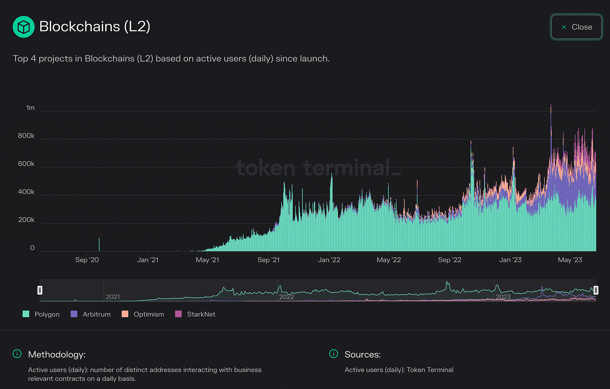Click the Jan '22 x-axis label
Screen dimensions: 610x389
click(329, 260)
